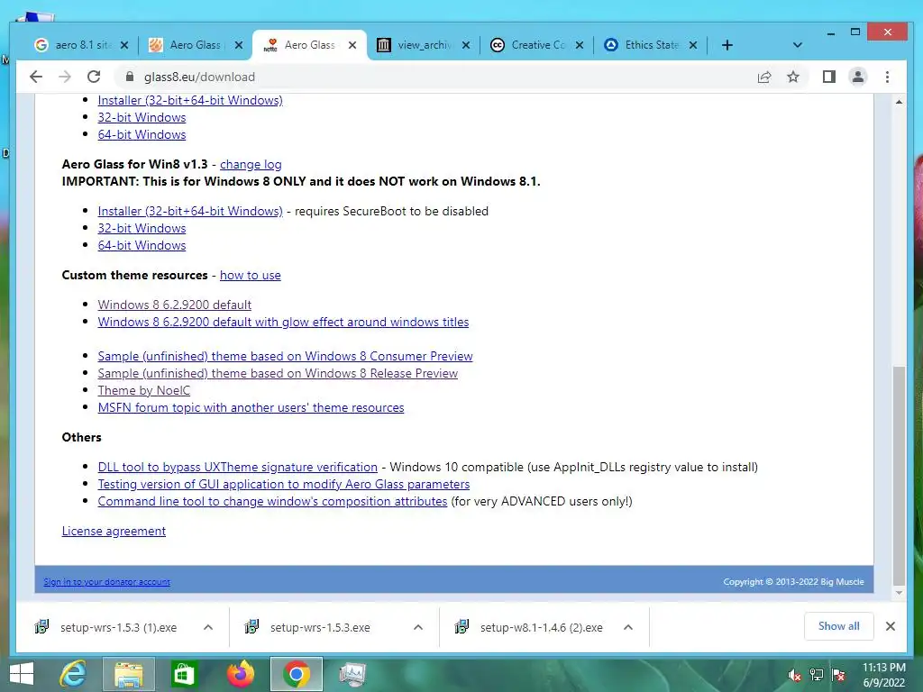Screen dimensions: 923x692
Task: Open Chrome three-dot menu
Action: coord(887,77)
